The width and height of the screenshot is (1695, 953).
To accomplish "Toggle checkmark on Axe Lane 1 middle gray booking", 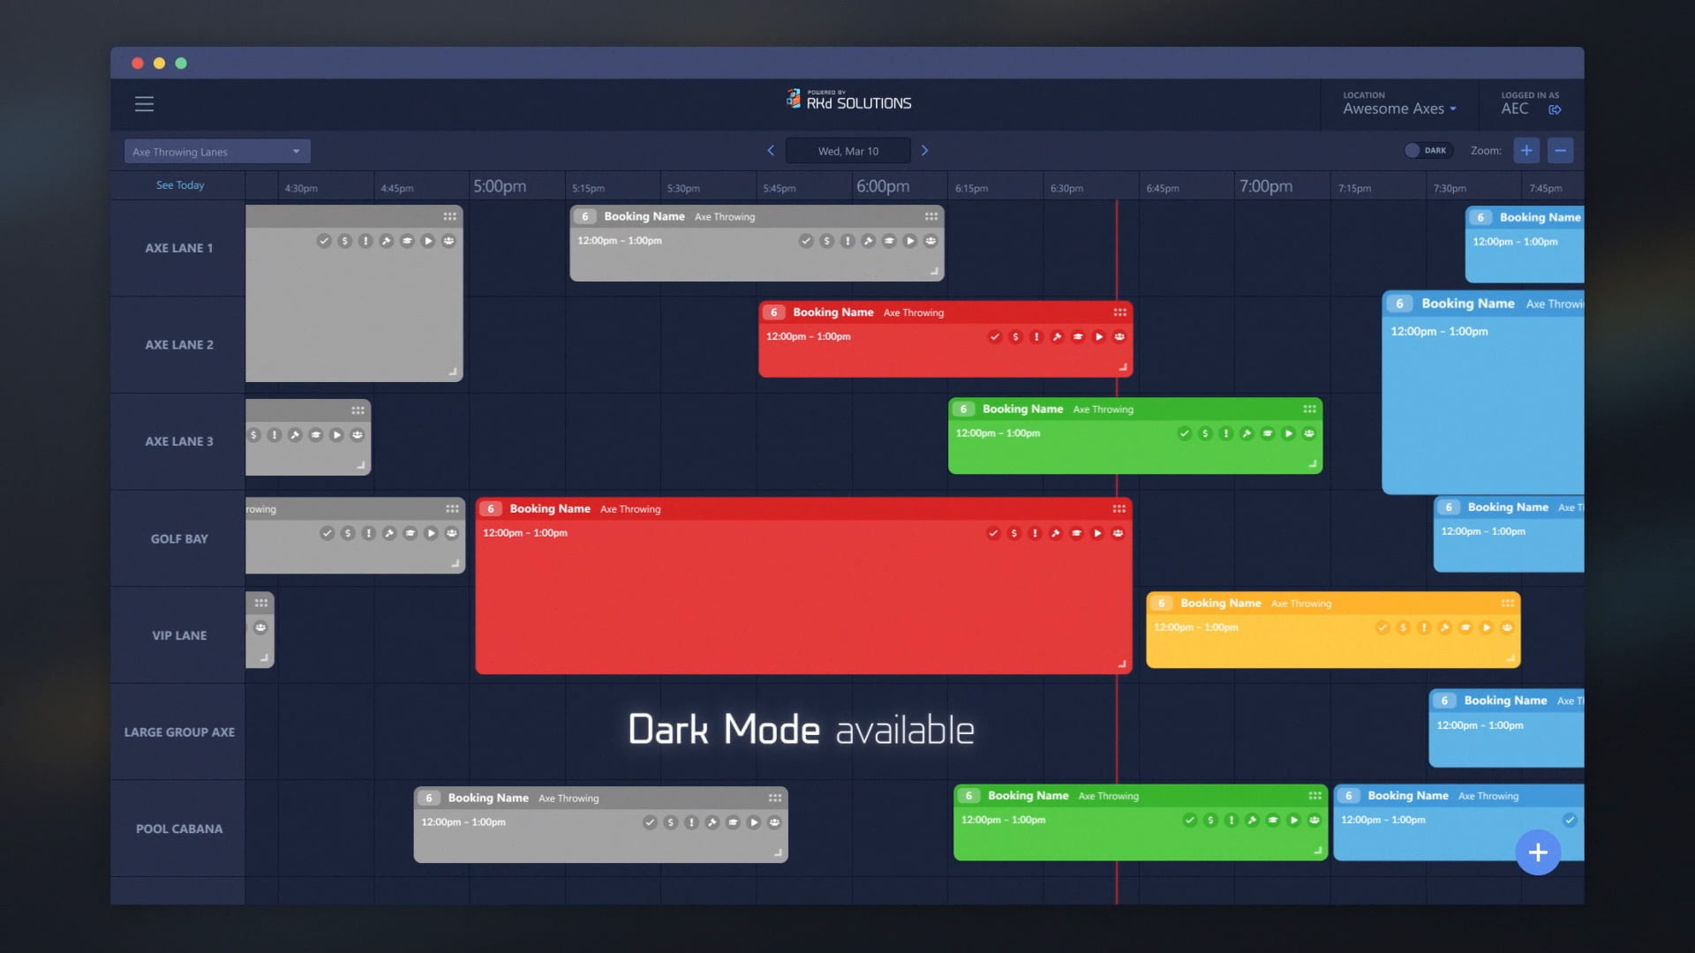I will coord(806,241).
